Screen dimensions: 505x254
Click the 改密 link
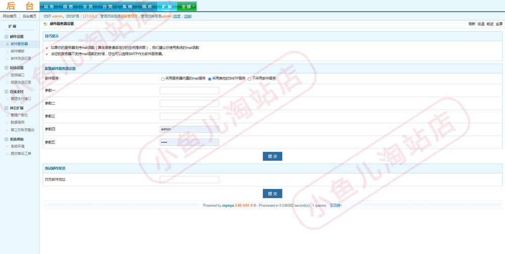(x=177, y=16)
